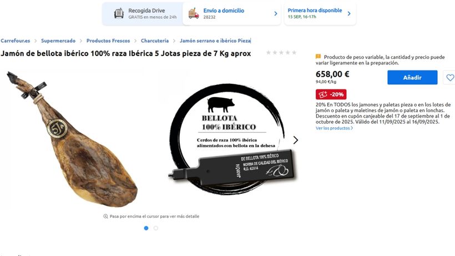The height and width of the screenshot is (256, 455).
Task: Click the magnifier zoom icon below the ham image
Action: [105, 216]
